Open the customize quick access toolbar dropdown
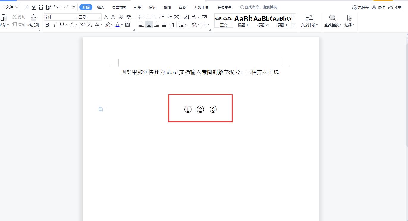 coord(73,7)
